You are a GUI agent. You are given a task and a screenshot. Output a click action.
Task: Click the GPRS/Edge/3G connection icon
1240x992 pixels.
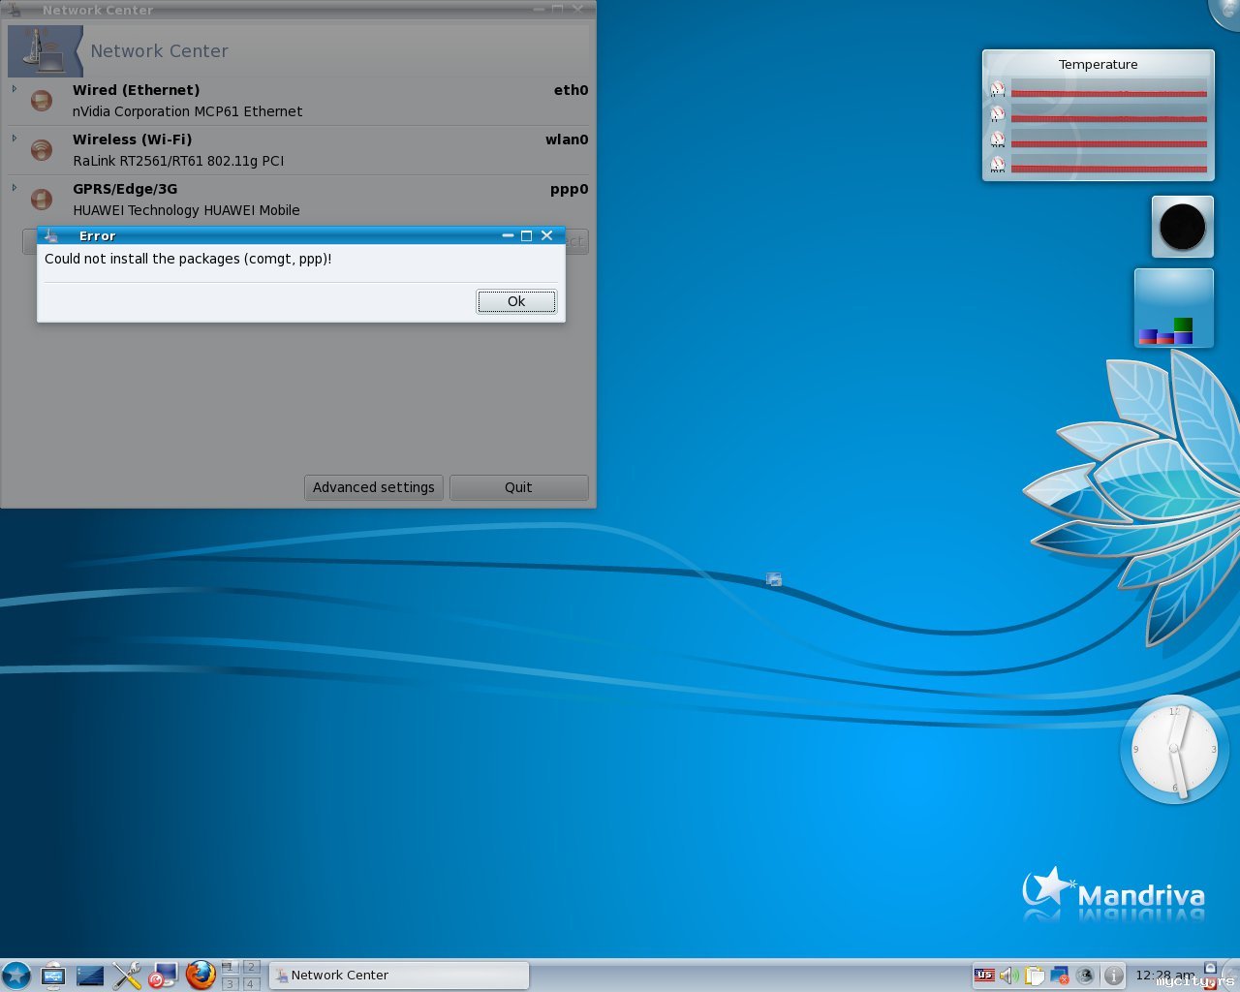tap(42, 200)
